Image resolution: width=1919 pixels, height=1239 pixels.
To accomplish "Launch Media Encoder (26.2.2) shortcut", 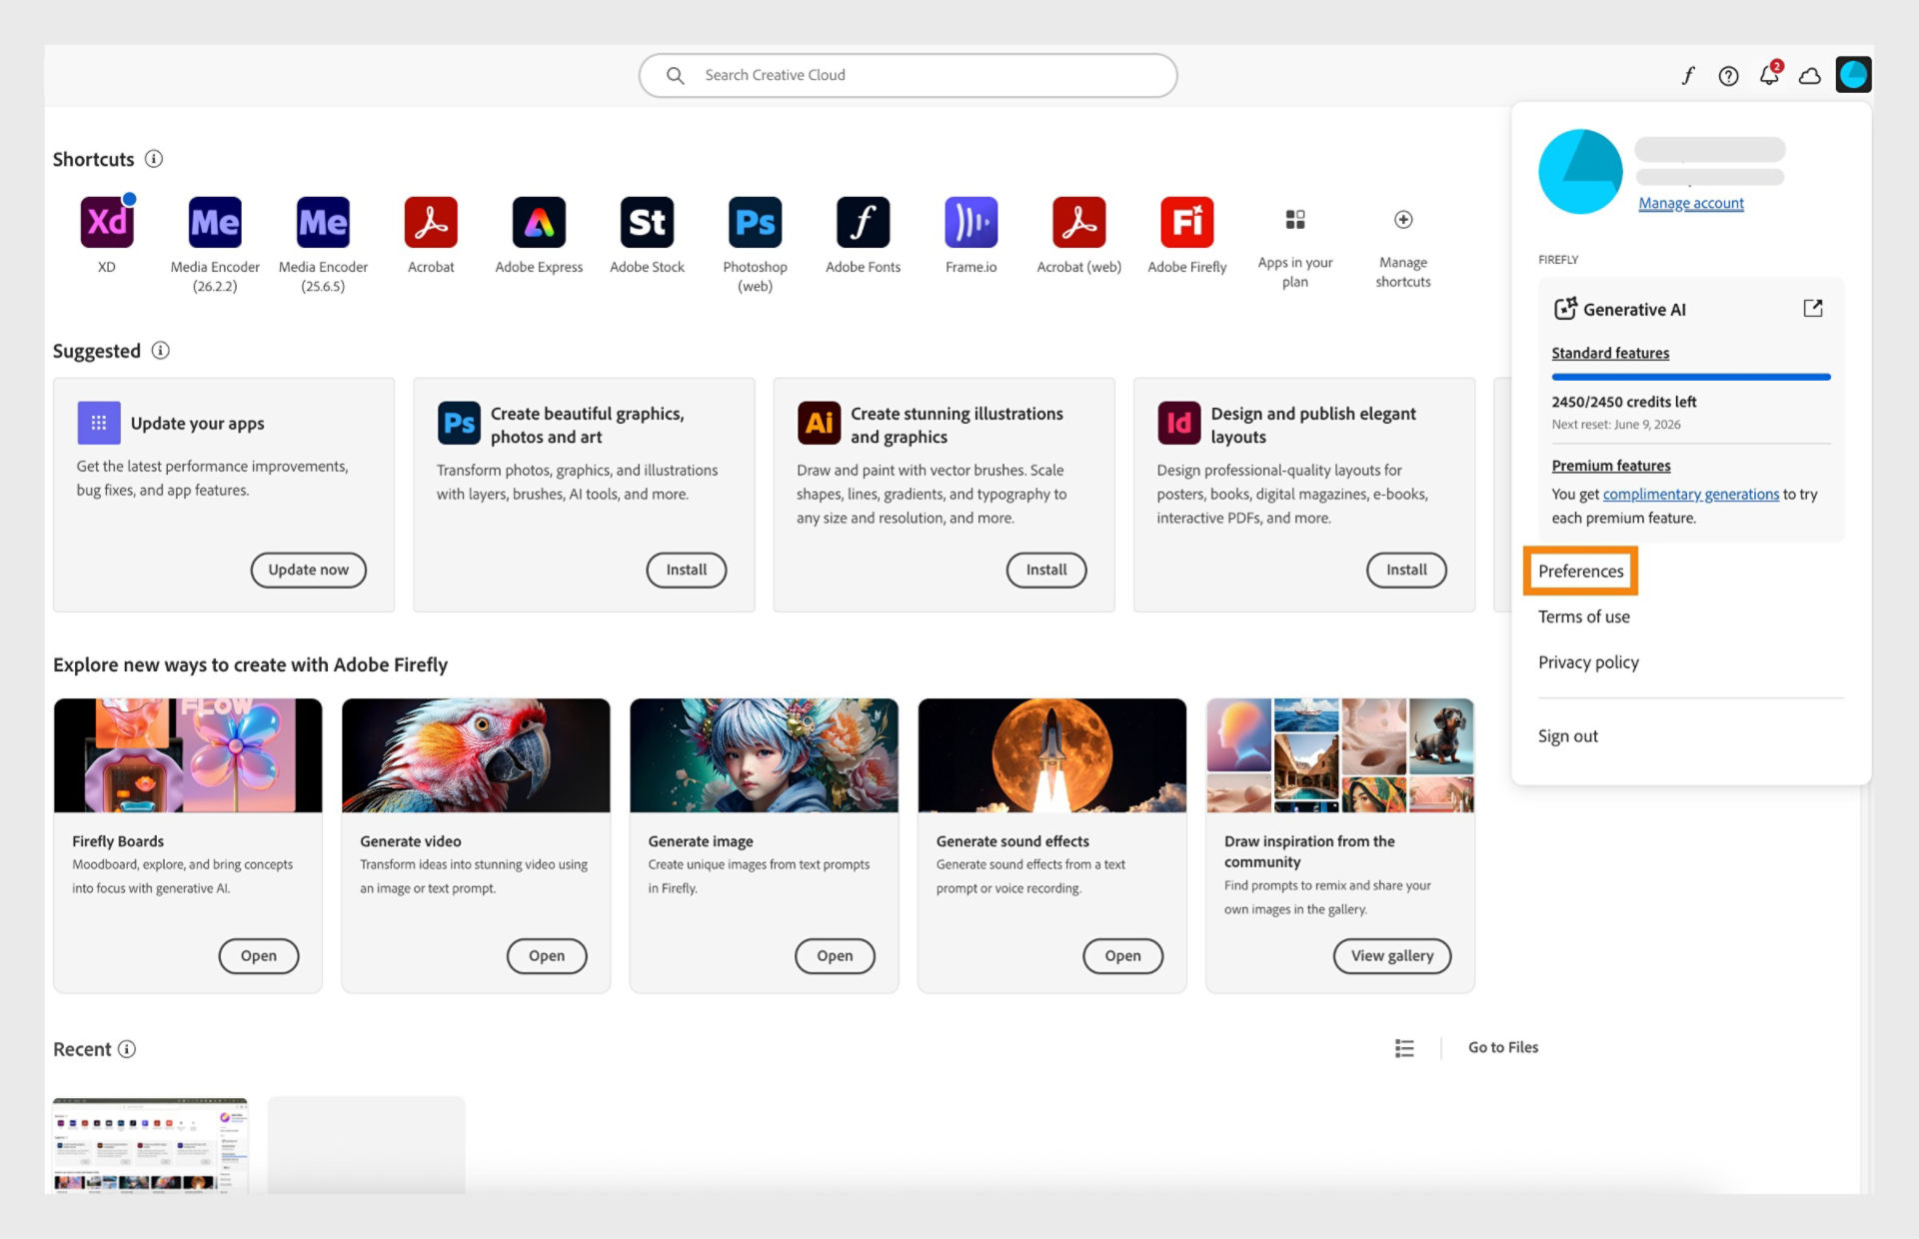I will (215, 222).
